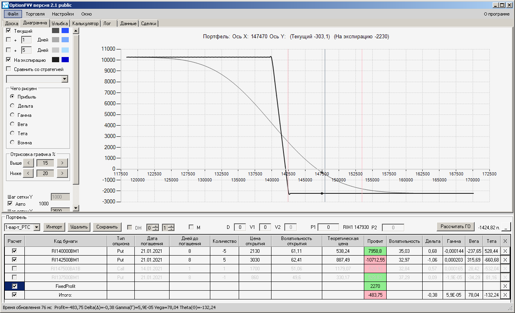This screenshot has width=515, height=313.
Task: Increase the Выше percentage with right arrow
Action: click(62, 163)
